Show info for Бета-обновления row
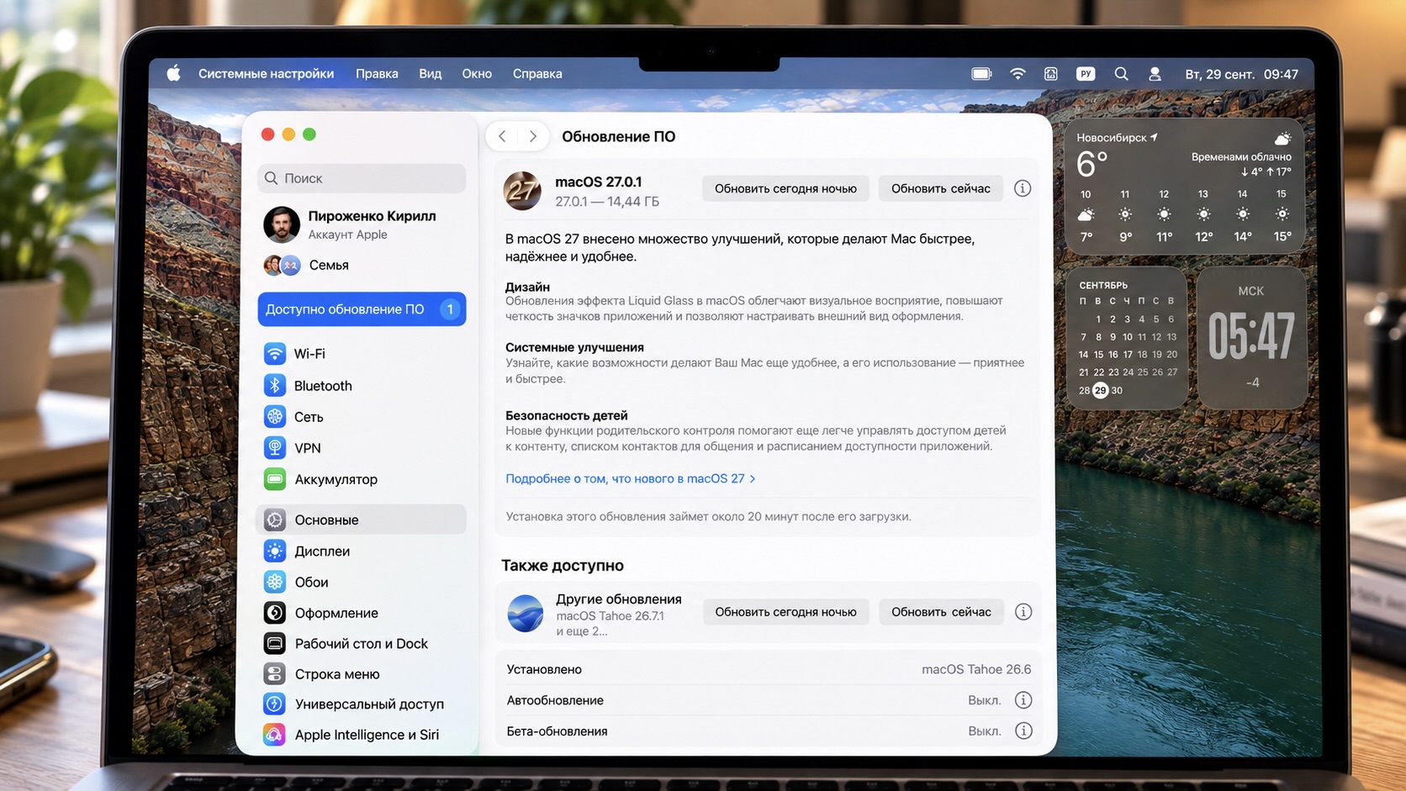1406x791 pixels. [1023, 730]
